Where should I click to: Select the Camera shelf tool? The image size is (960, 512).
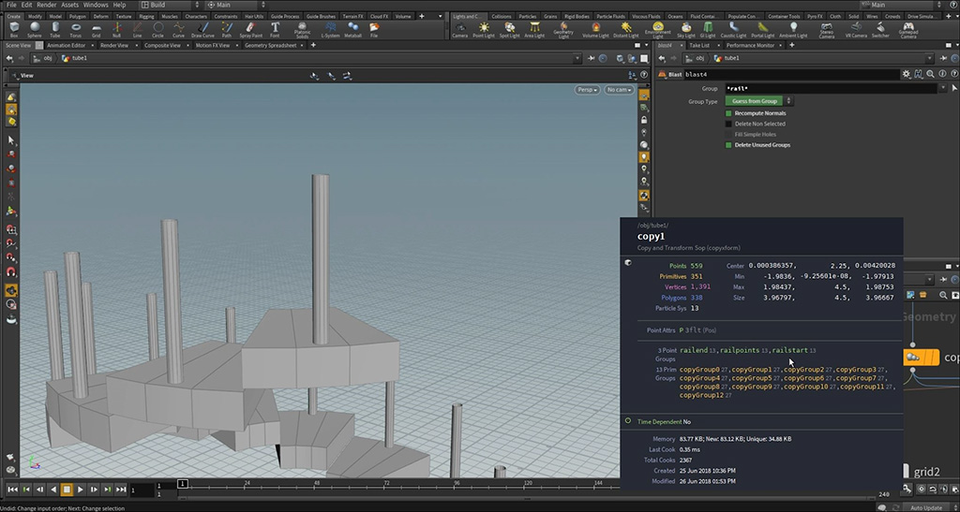coord(459,29)
